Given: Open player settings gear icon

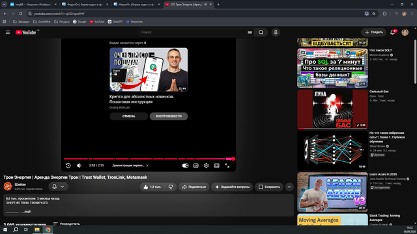Looking at the screenshot, I should (206, 166).
